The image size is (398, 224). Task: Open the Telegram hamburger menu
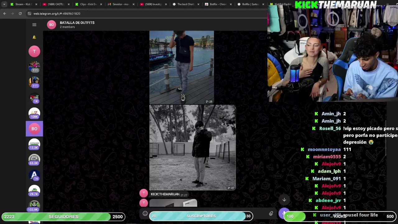34,25
